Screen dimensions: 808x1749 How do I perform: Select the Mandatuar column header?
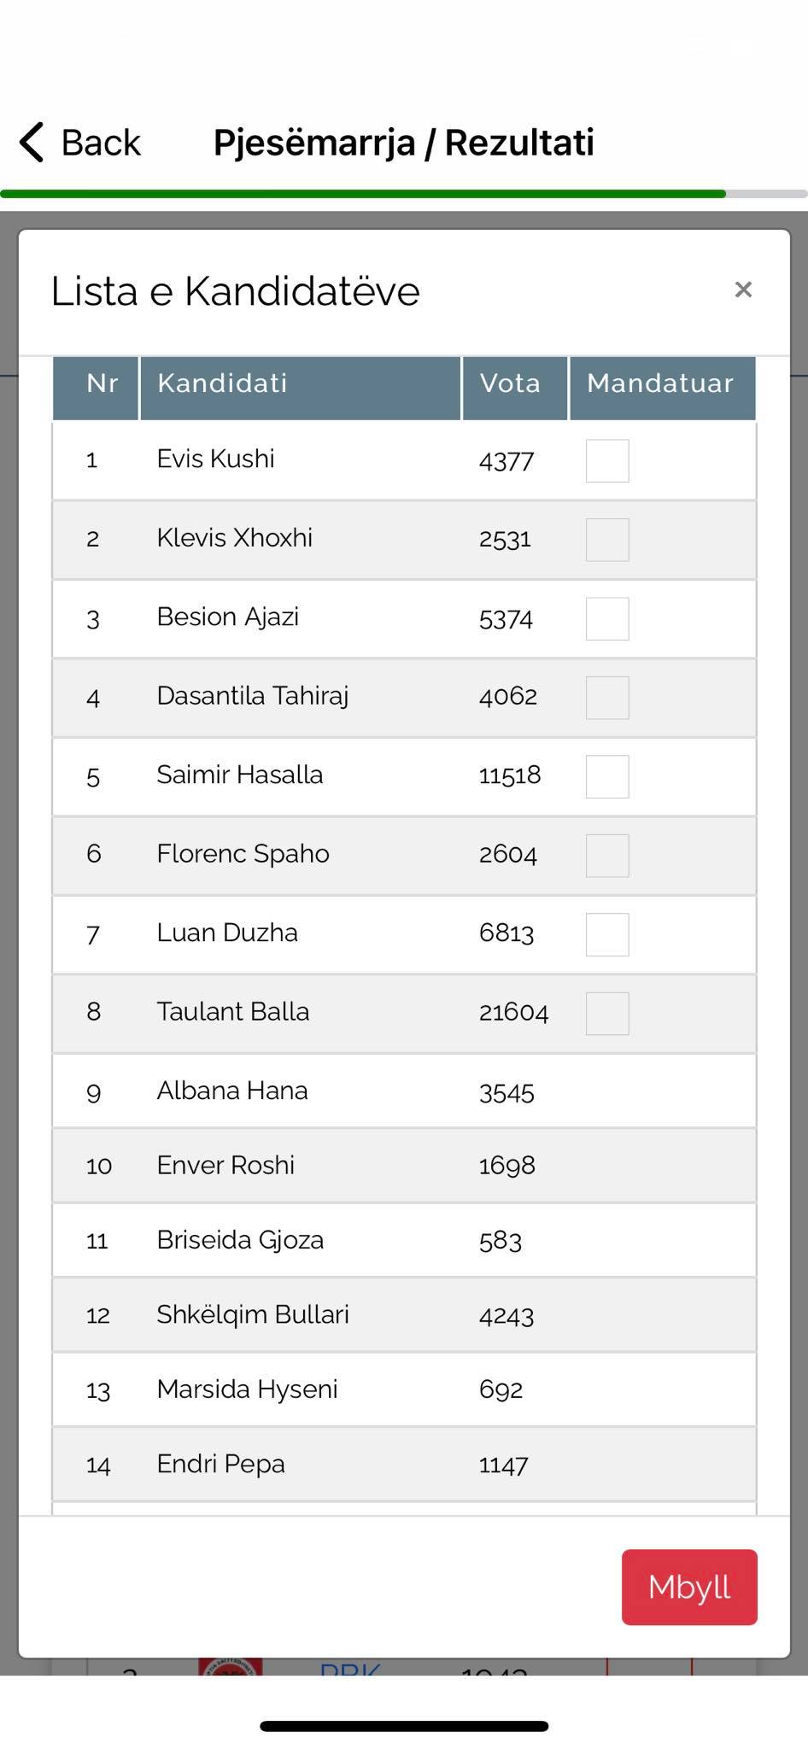tap(661, 384)
